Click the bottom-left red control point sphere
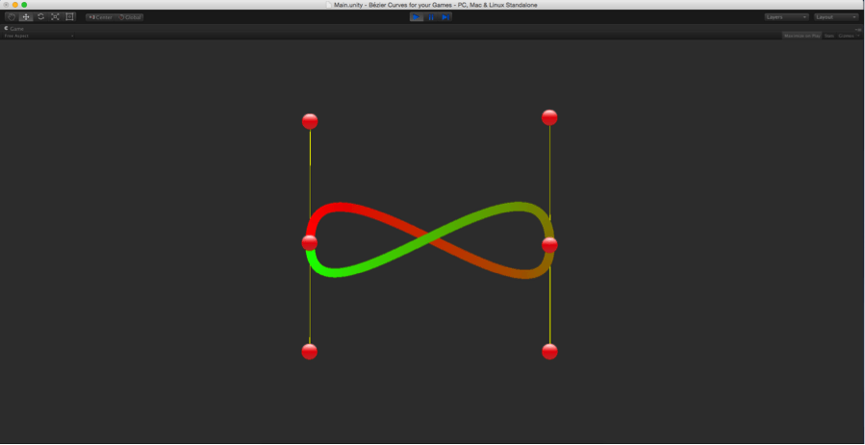The height and width of the screenshot is (445, 865). pos(310,352)
